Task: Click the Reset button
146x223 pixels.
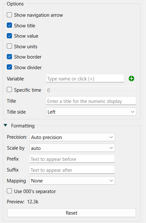Action: click(x=71, y=213)
